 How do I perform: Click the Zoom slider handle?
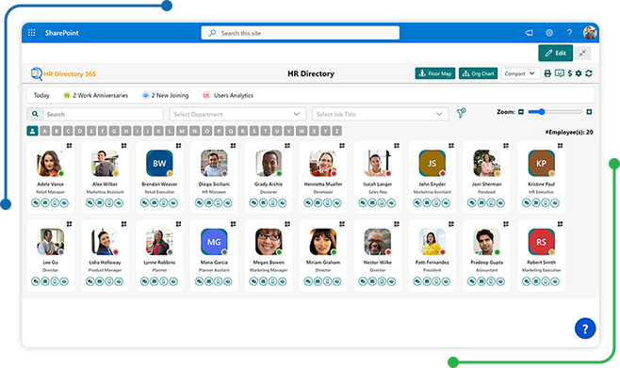point(542,112)
